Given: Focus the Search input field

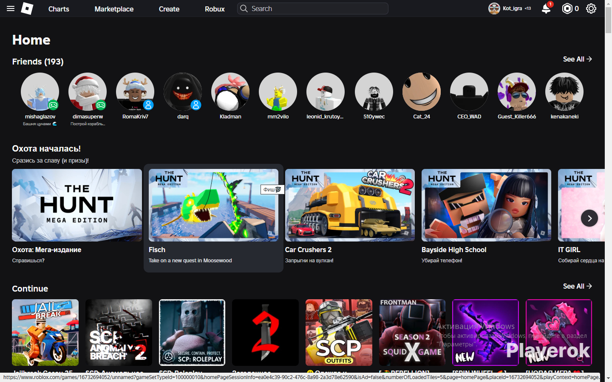Looking at the screenshot, I should click(313, 8).
